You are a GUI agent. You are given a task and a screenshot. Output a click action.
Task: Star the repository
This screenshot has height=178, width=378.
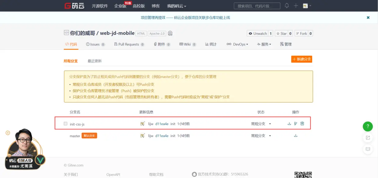pyautogui.click(x=281, y=33)
